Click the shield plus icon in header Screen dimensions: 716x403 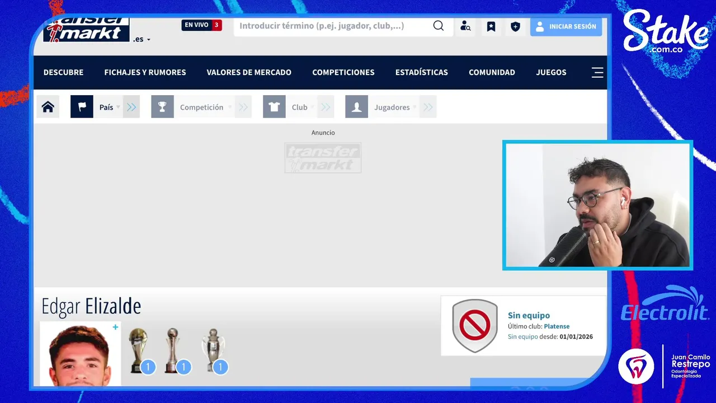[x=516, y=26]
